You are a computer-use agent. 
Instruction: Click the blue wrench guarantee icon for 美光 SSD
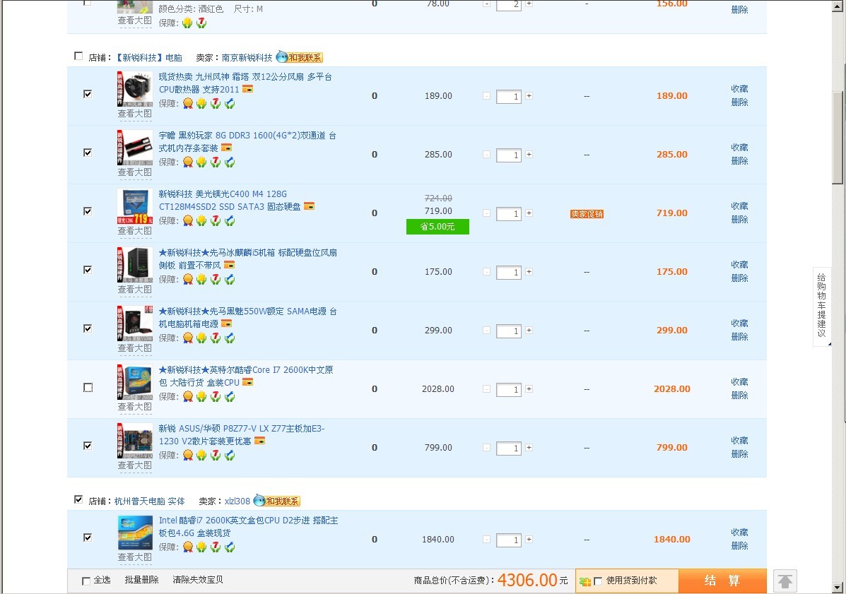pyautogui.click(x=230, y=221)
